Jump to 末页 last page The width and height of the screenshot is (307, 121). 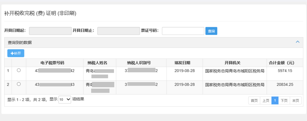click(x=296, y=101)
